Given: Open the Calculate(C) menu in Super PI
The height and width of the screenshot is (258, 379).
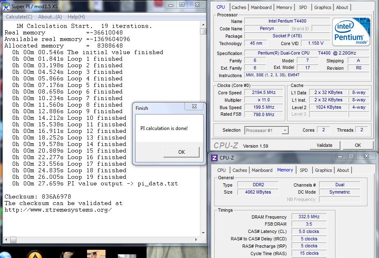Looking at the screenshot, I should [19, 17].
